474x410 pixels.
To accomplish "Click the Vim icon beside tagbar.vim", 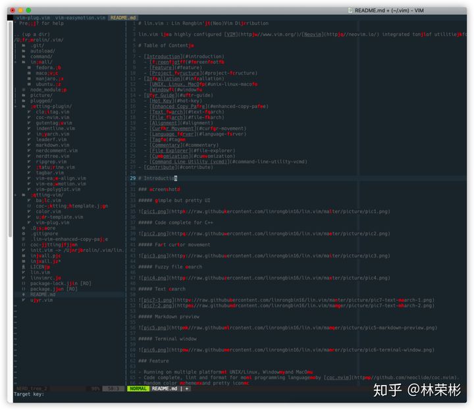I will (x=29, y=172).
